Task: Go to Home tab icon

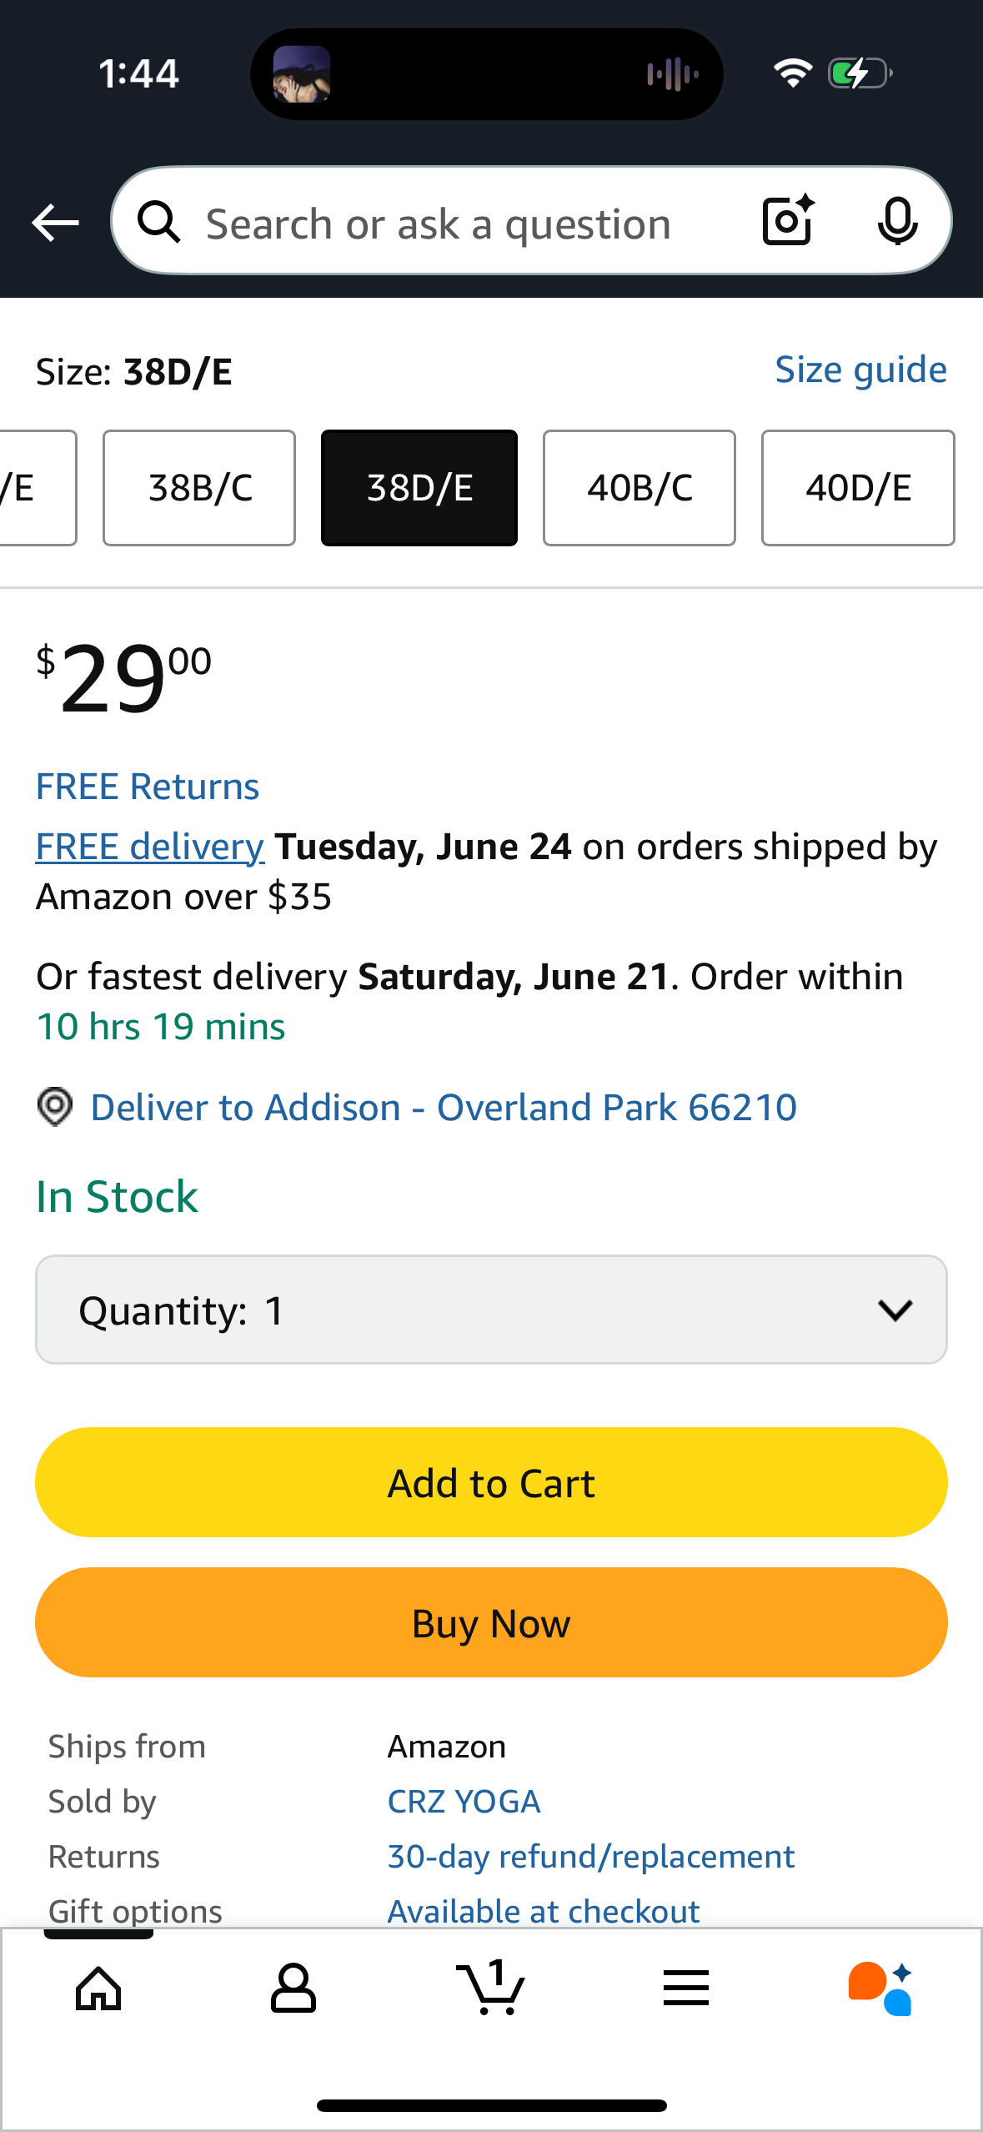Action: (x=98, y=1989)
